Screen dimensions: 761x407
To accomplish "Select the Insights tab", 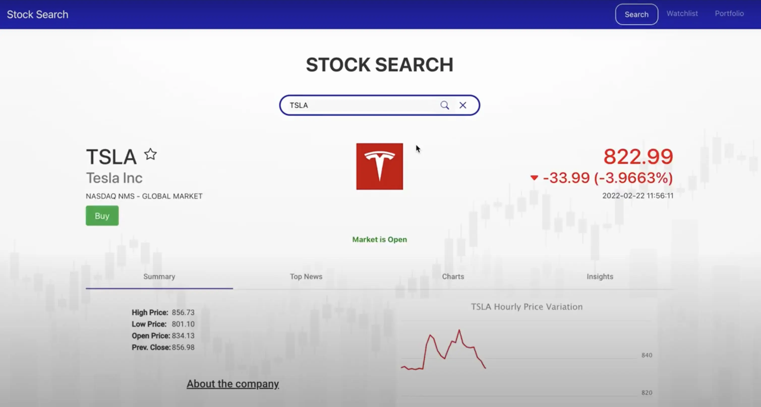I will click(600, 276).
